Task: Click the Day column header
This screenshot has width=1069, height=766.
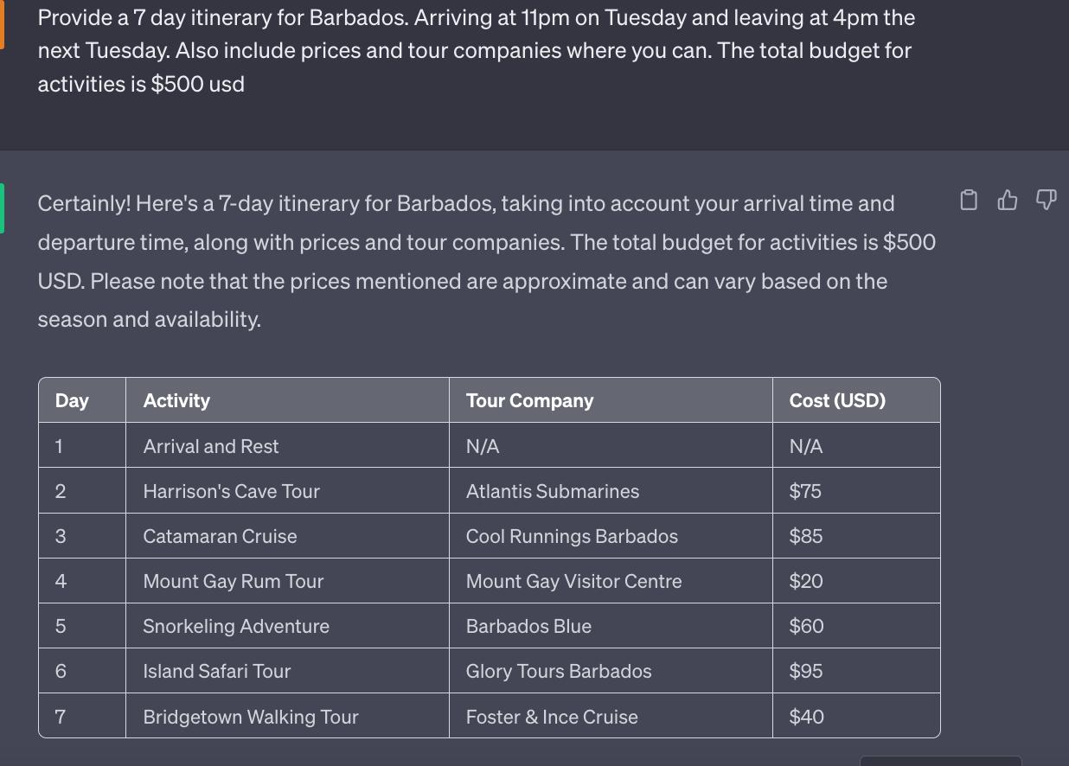Action: point(82,400)
